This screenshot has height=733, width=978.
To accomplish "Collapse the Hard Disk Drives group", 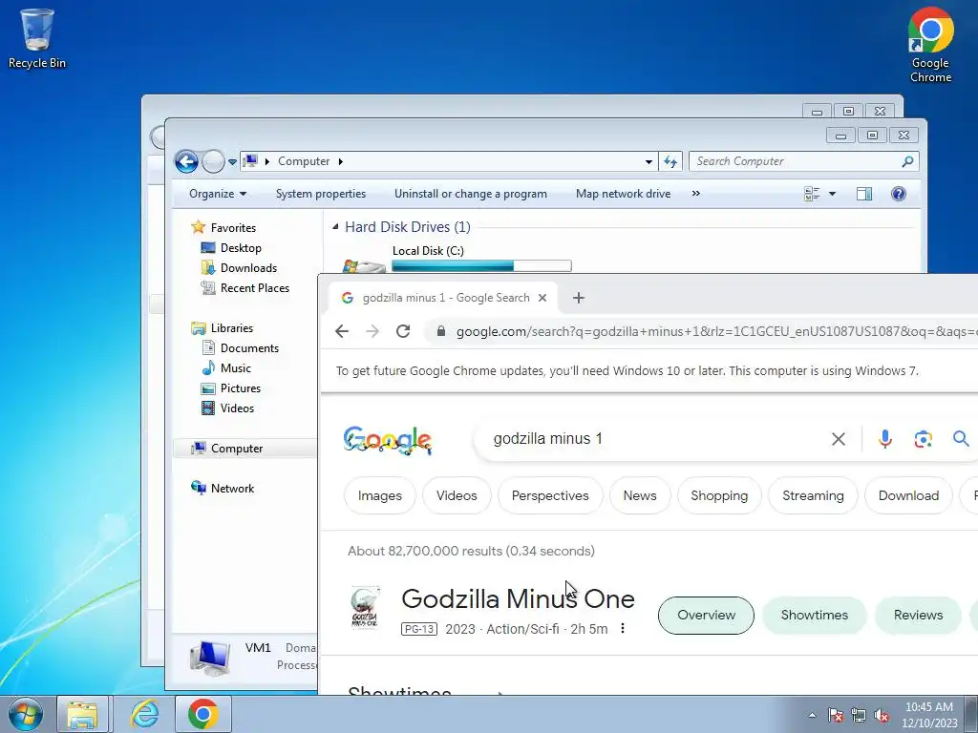I will tap(335, 227).
